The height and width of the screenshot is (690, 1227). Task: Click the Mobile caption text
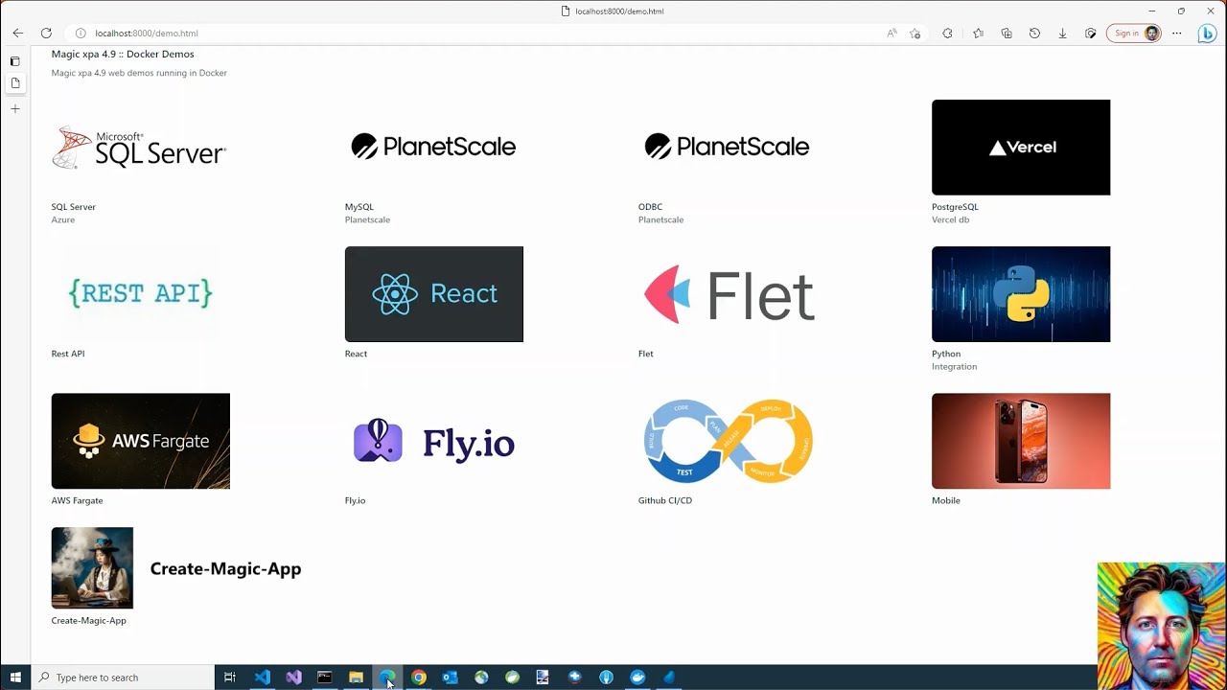pos(946,500)
